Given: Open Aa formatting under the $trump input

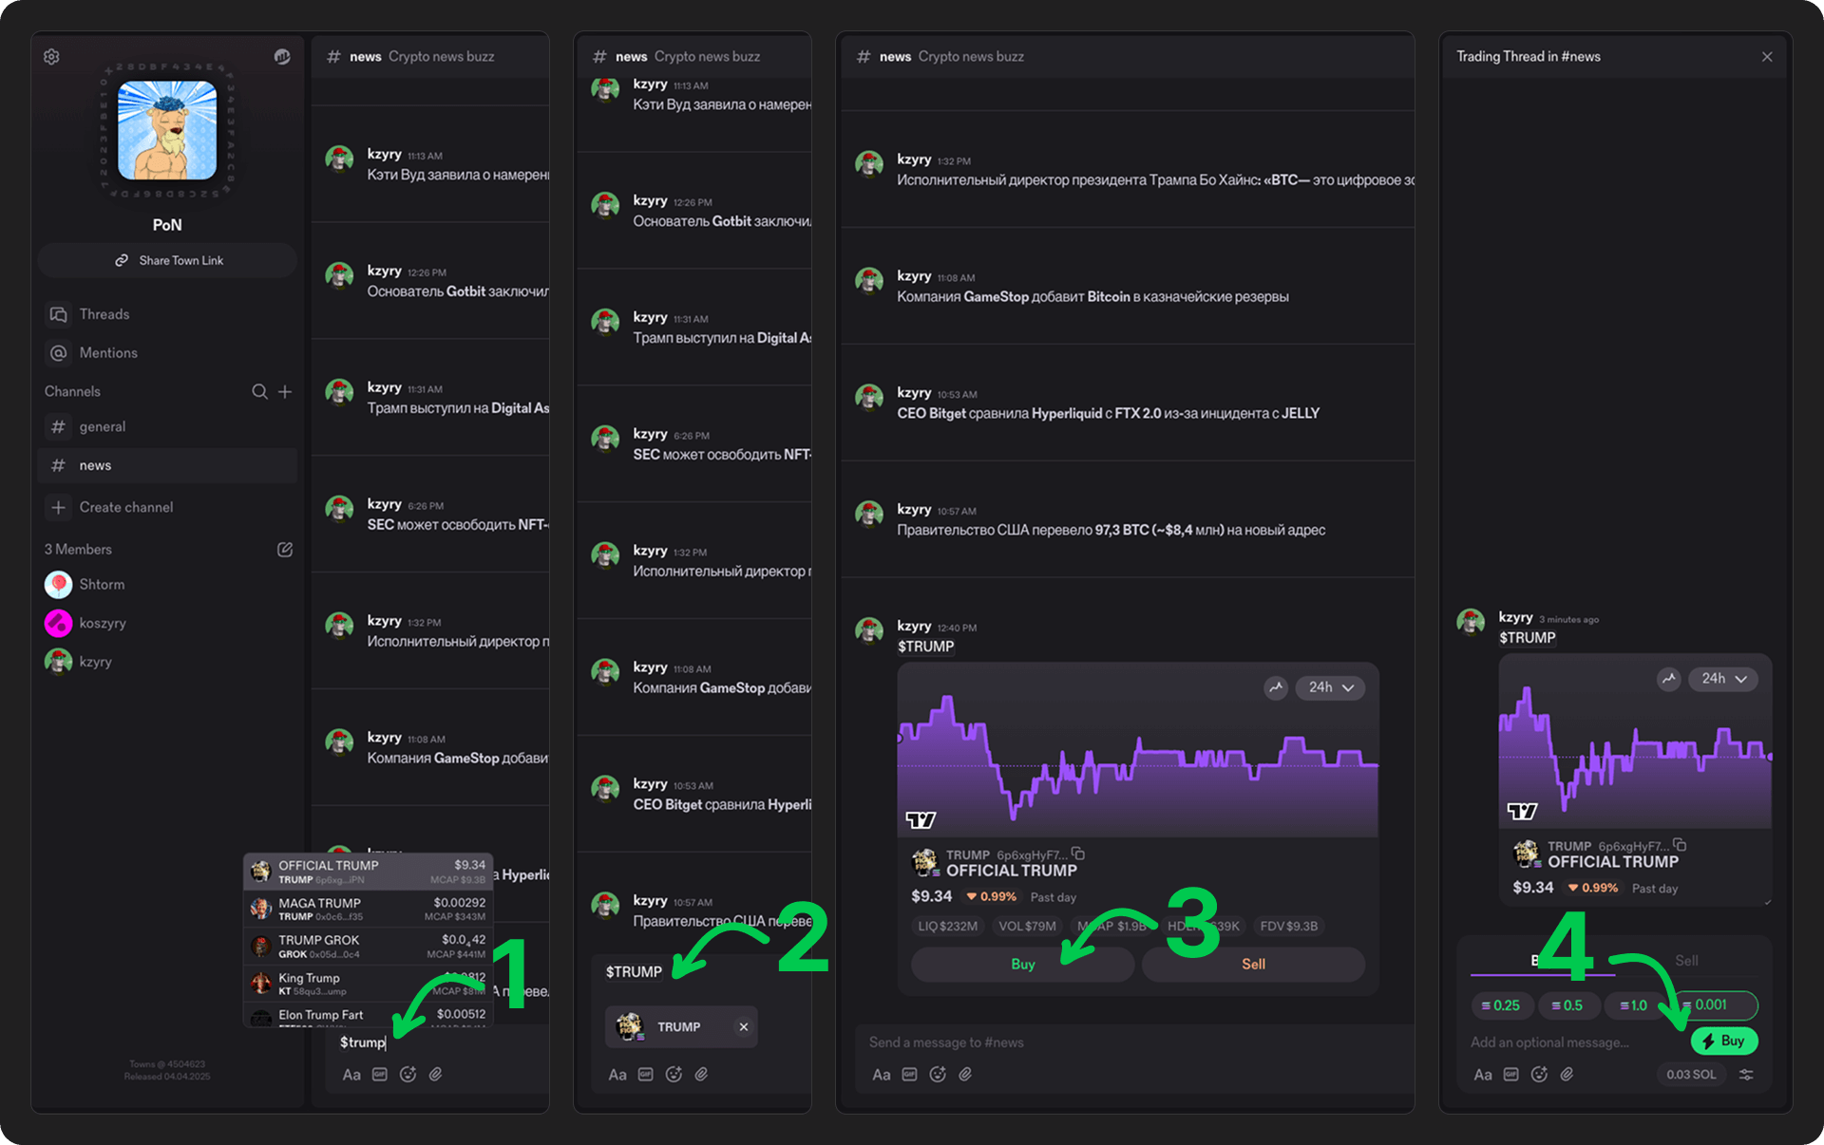Looking at the screenshot, I should [x=351, y=1075].
